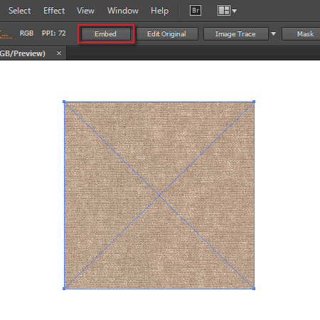
Task: Launch Adobe Bridge via Br icon
Action: [196, 11]
